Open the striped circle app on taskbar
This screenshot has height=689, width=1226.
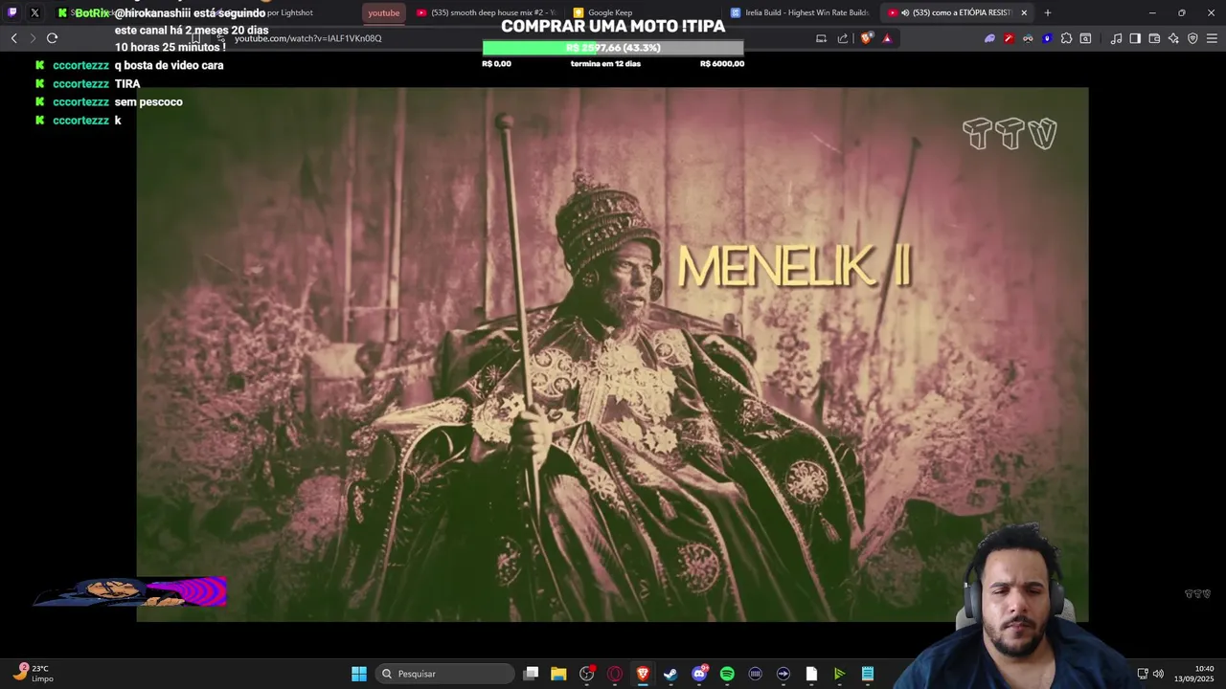pyautogui.click(x=755, y=674)
